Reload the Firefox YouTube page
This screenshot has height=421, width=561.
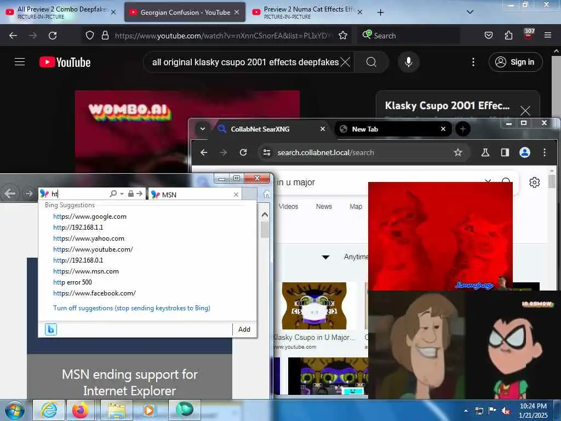click(x=53, y=36)
